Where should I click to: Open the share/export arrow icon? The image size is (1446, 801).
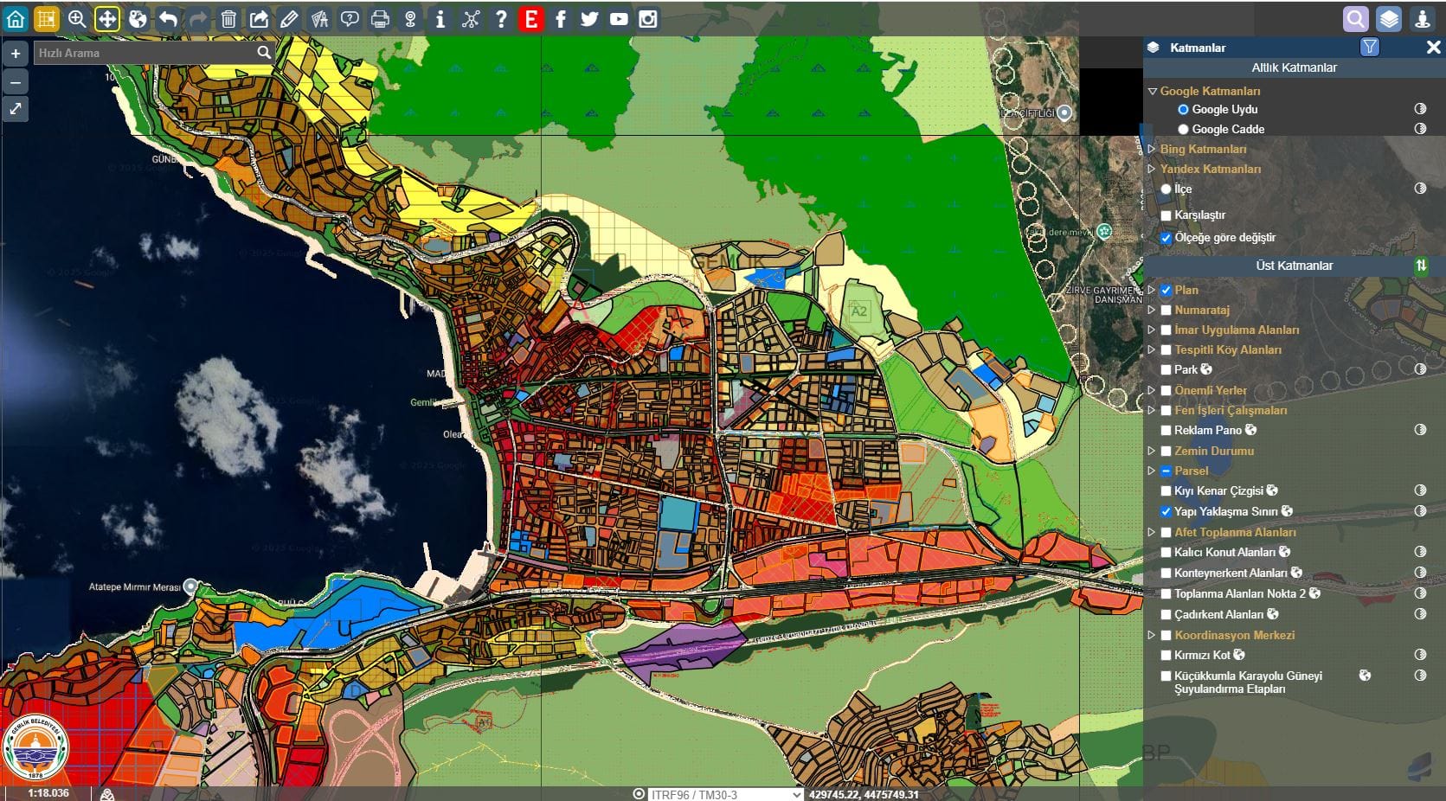tap(259, 19)
